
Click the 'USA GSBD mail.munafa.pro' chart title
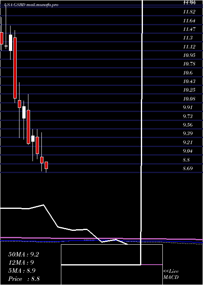[x=31, y=5]
